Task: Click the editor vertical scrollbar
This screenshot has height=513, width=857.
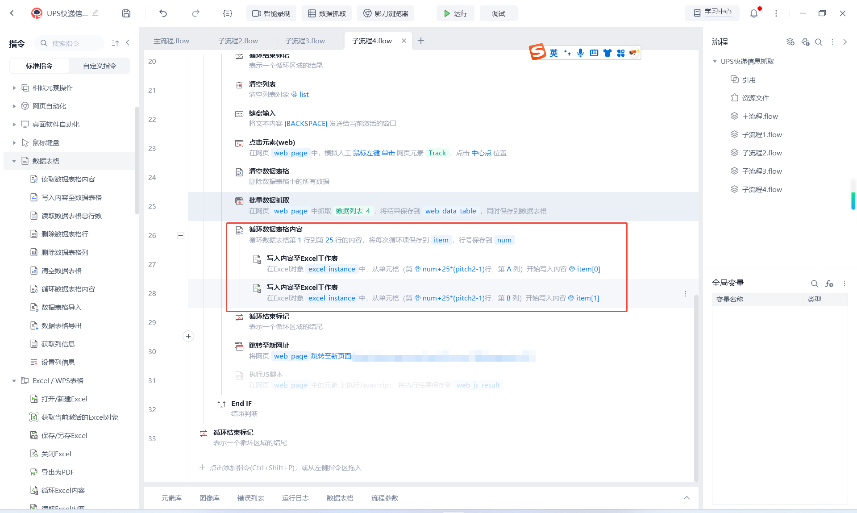Action: (x=696, y=388)
